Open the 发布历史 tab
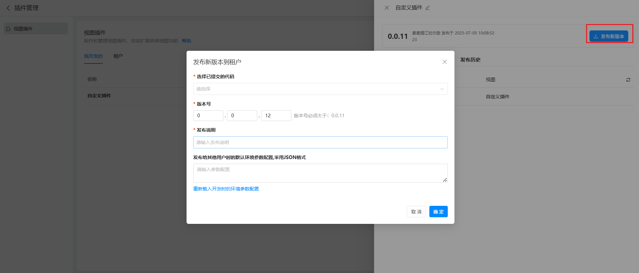The height and width of the screenshot is (273, 639). [470, 60]
